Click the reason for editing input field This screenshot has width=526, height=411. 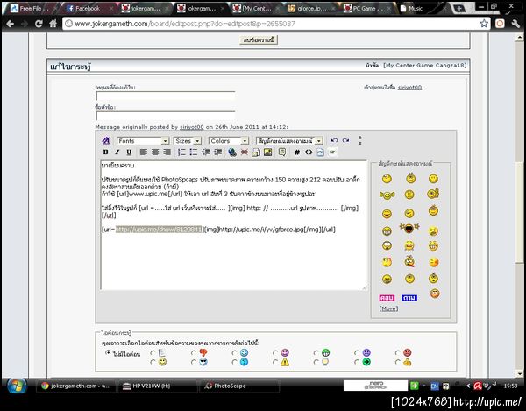coord(166,96)
